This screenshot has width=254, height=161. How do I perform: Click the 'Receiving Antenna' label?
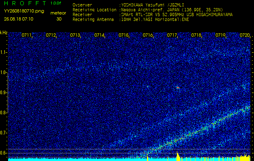tap(93, 20)
